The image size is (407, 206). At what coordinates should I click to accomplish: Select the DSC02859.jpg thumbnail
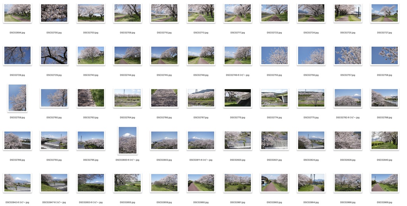pos(164,183)
